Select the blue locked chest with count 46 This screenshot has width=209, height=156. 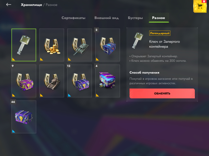[24, 117]
